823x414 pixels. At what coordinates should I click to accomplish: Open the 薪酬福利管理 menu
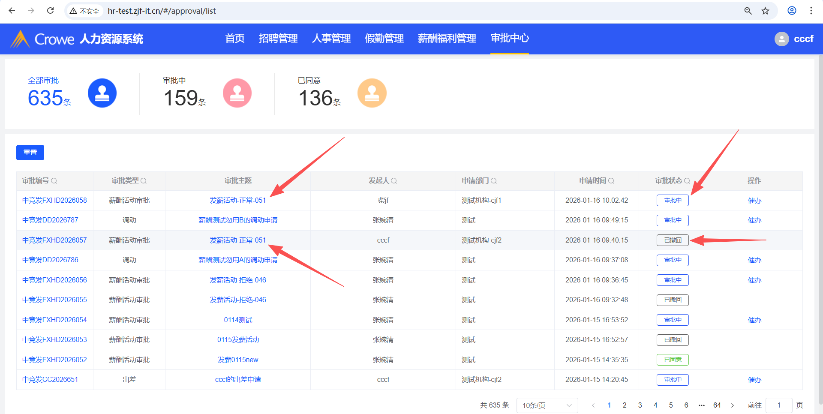pos(447,39)
